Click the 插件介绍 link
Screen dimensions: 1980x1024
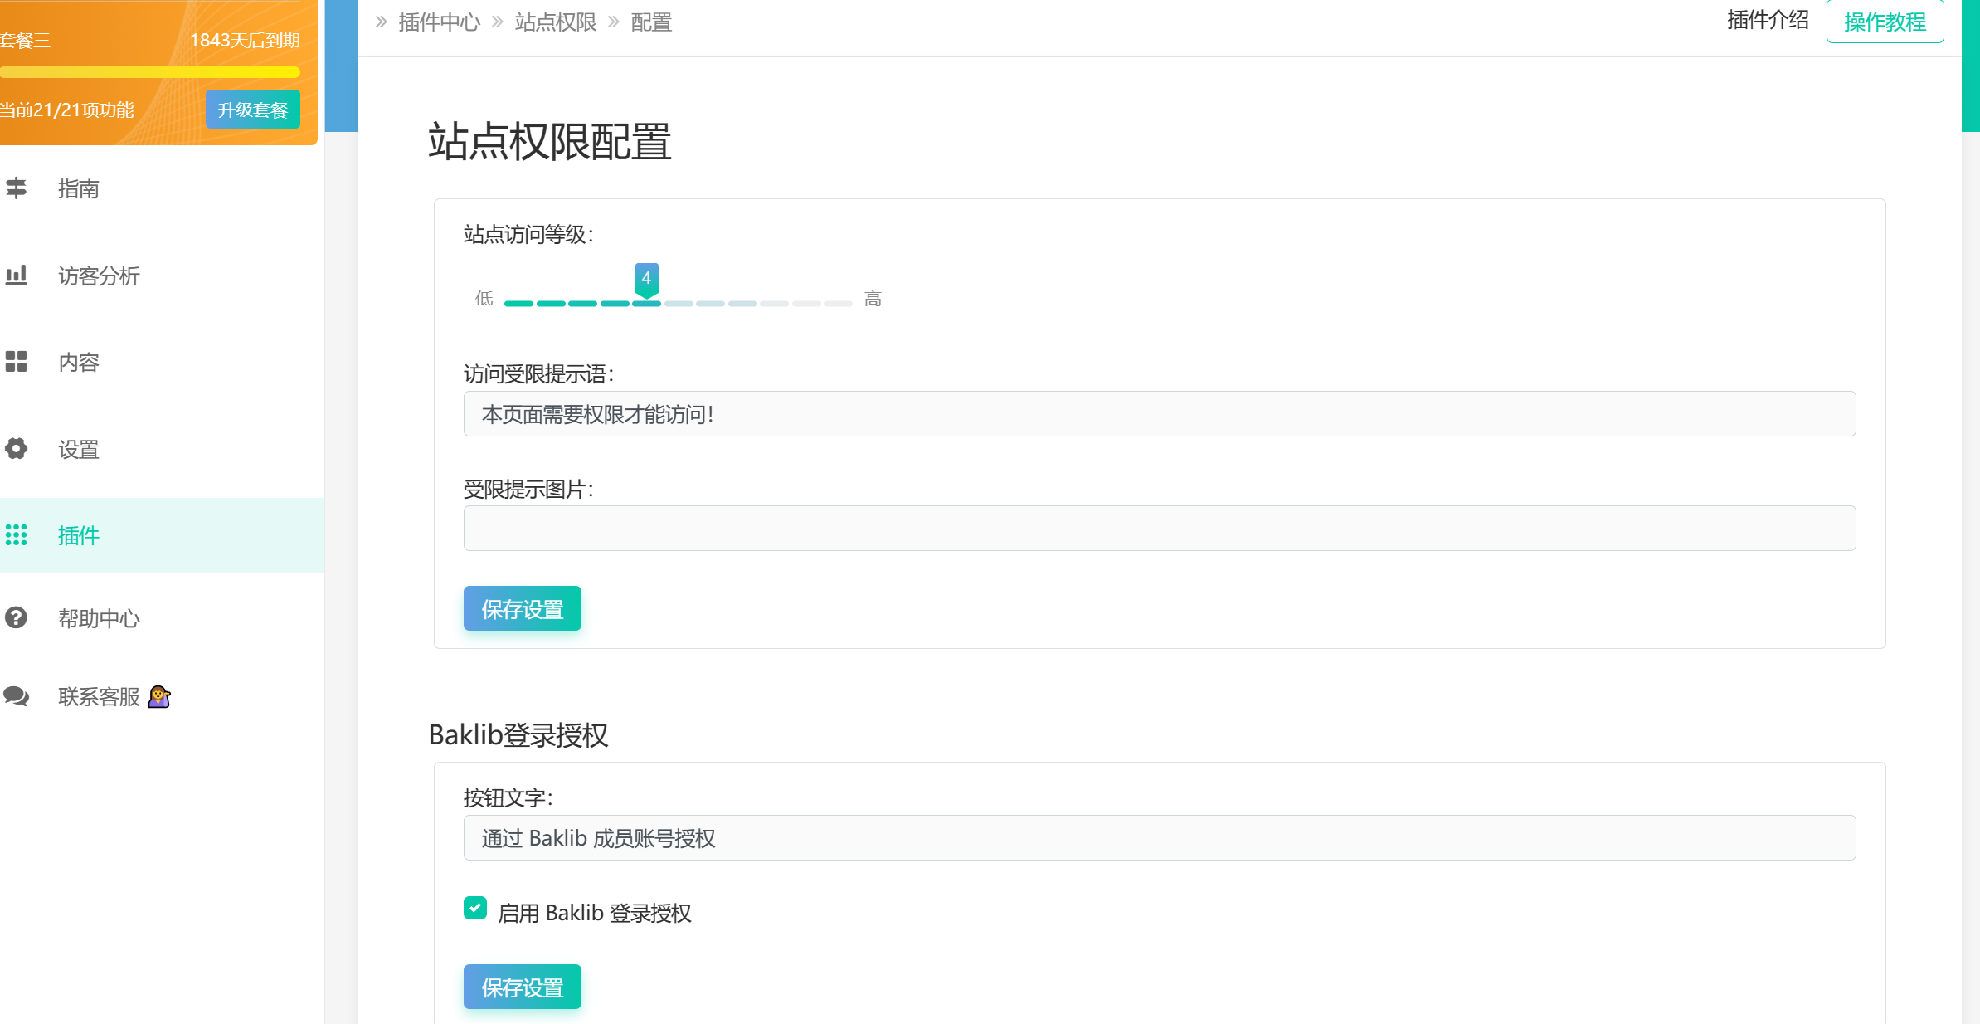pos(1768,20)
